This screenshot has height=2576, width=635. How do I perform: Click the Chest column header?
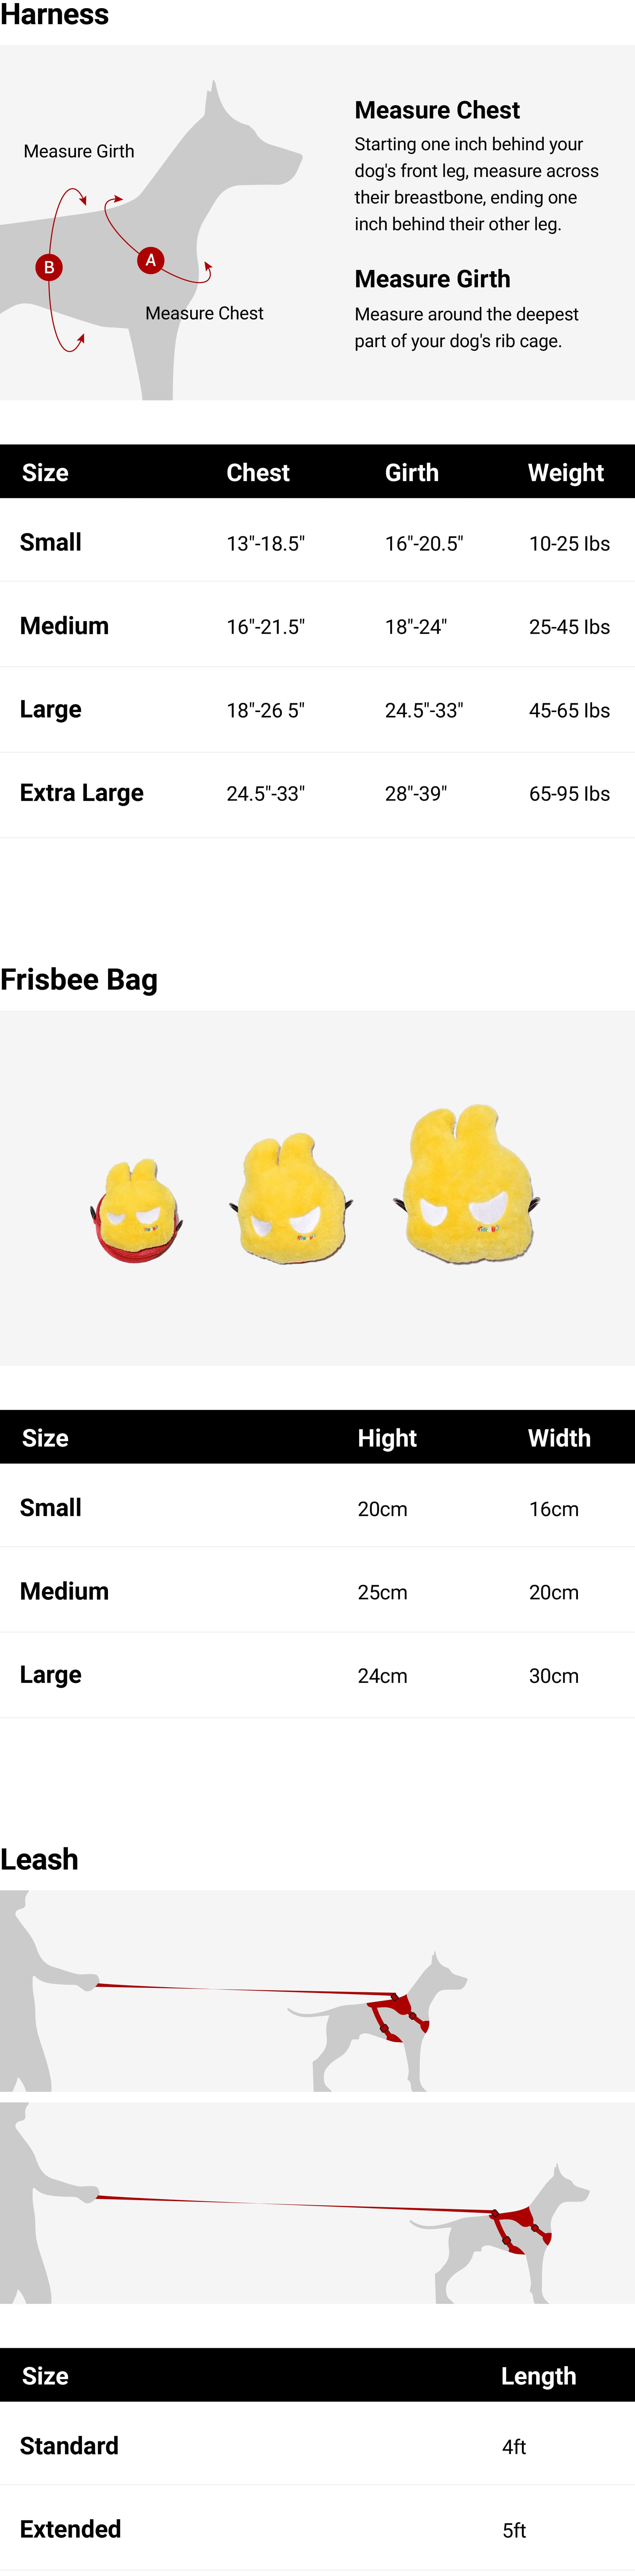click(x=258, y=473)
